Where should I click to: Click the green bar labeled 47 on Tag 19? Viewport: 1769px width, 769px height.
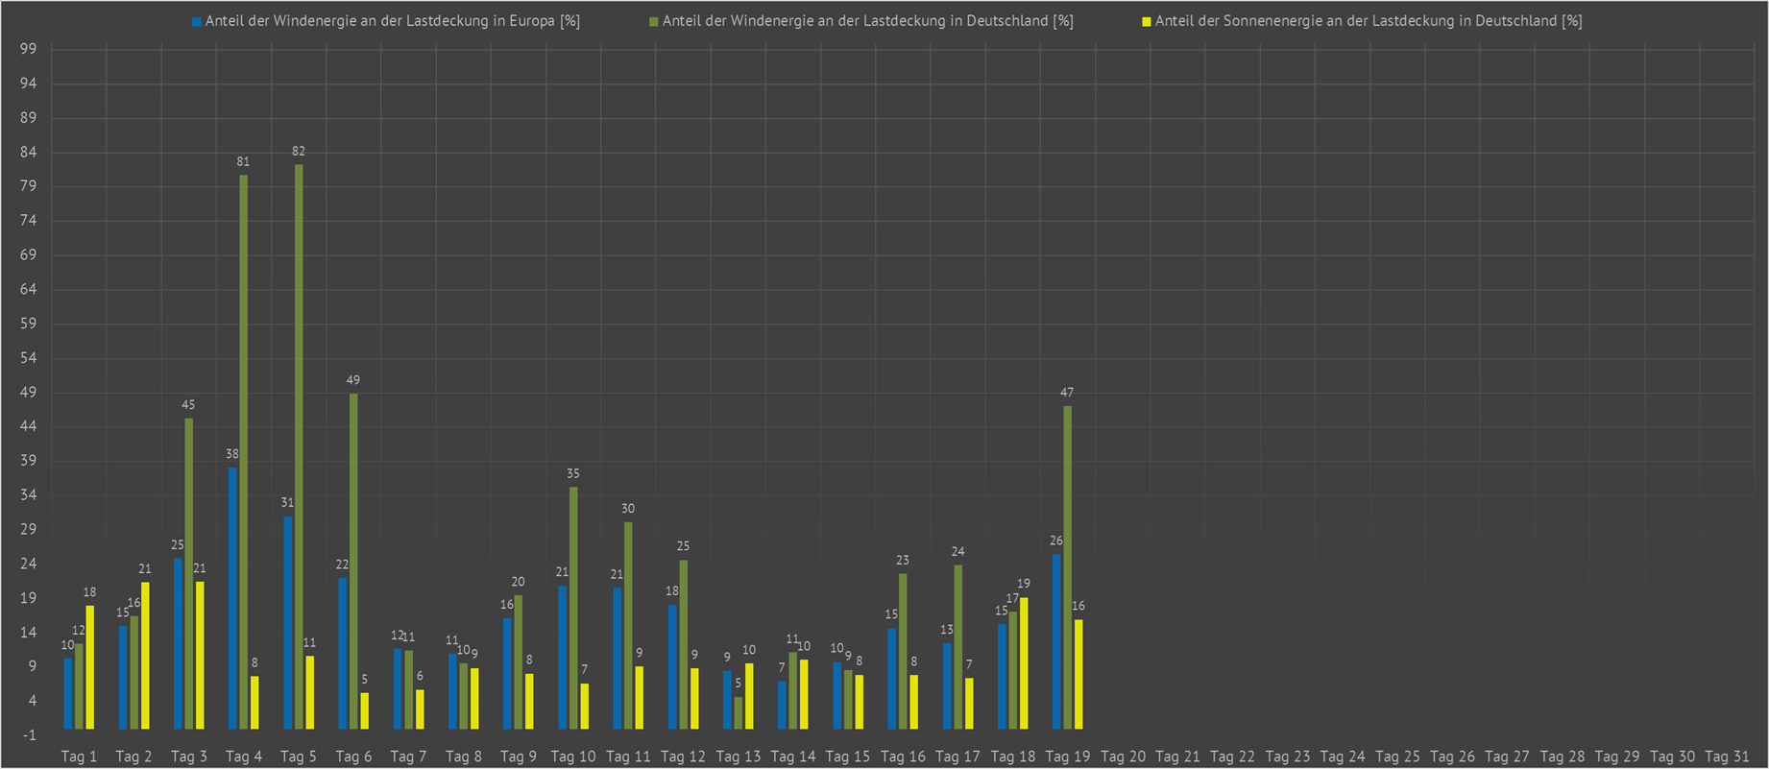[x=1068, y=566]
